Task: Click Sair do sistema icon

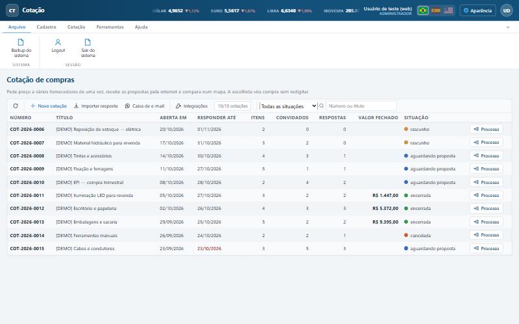Action: point(88,42)
